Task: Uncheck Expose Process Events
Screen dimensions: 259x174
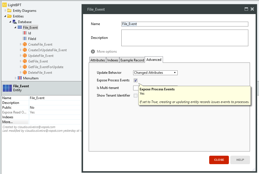Action: point(135,80)
